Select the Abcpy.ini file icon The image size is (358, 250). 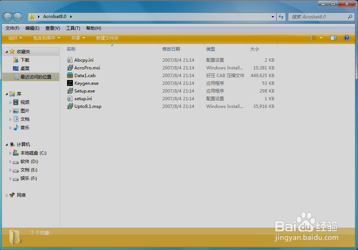pos(70,60)
